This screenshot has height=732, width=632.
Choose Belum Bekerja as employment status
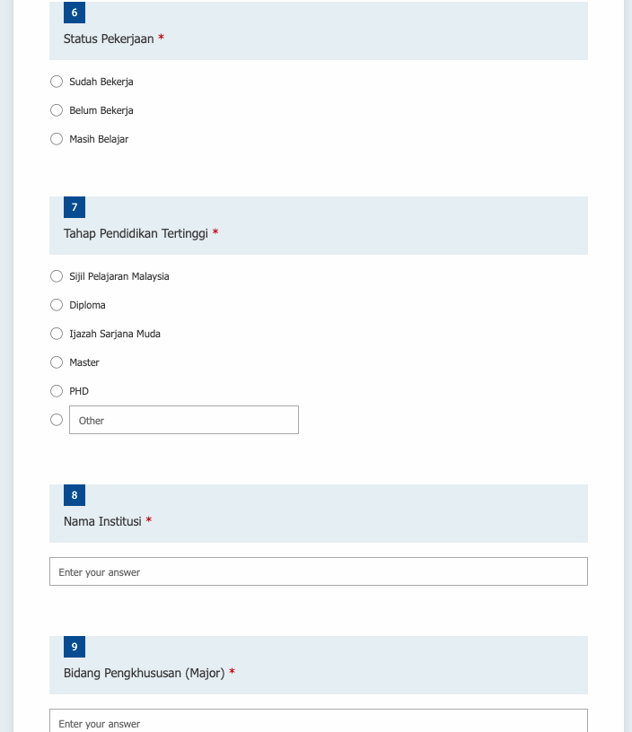[x=57, y=110]
